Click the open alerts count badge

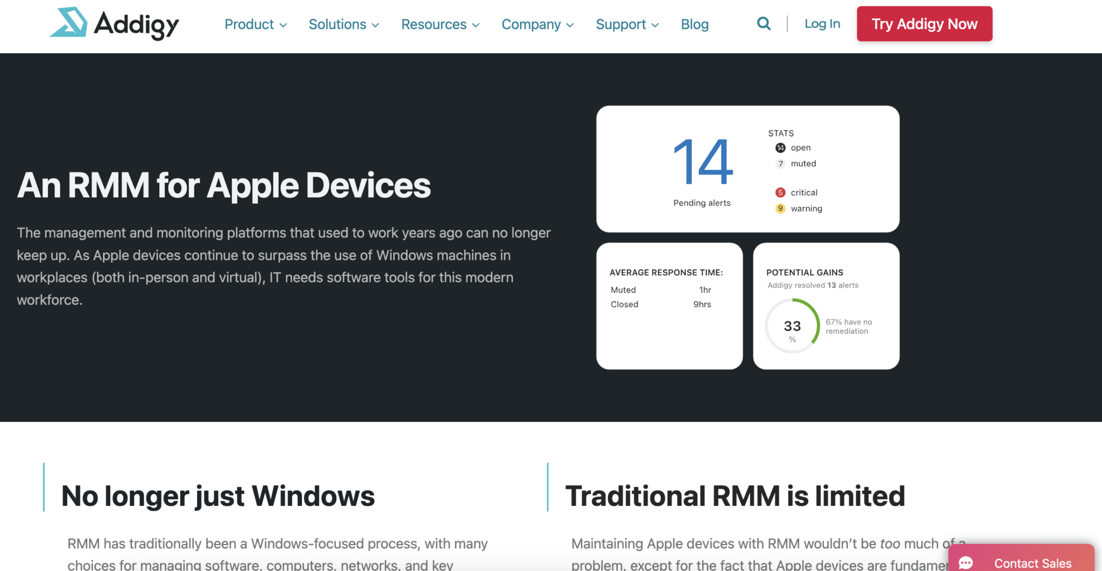click(780, 147)
